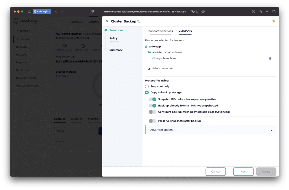289x190 pixels.
Task: Click the help icon beside Cluster Backup
Action: [139, 21]
